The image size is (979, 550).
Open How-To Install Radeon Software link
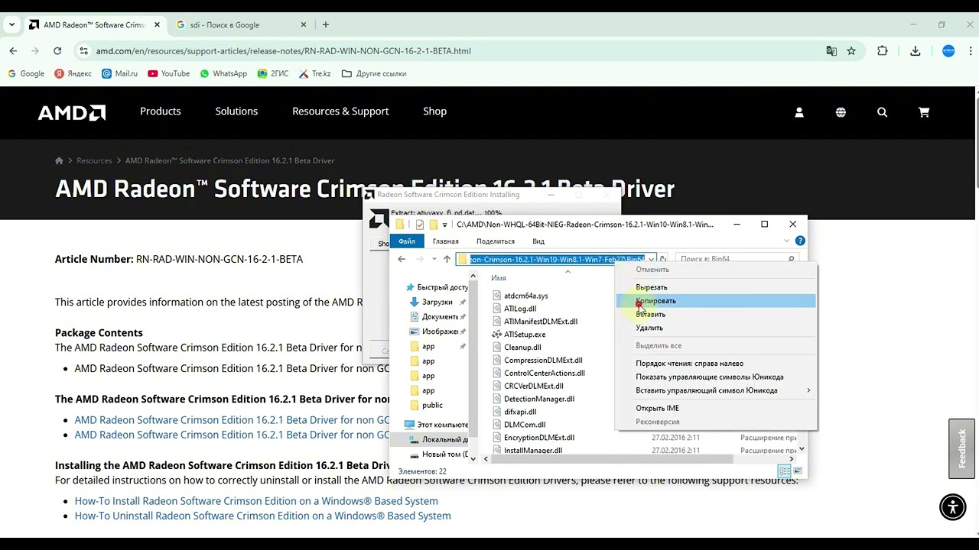[256, 501]
